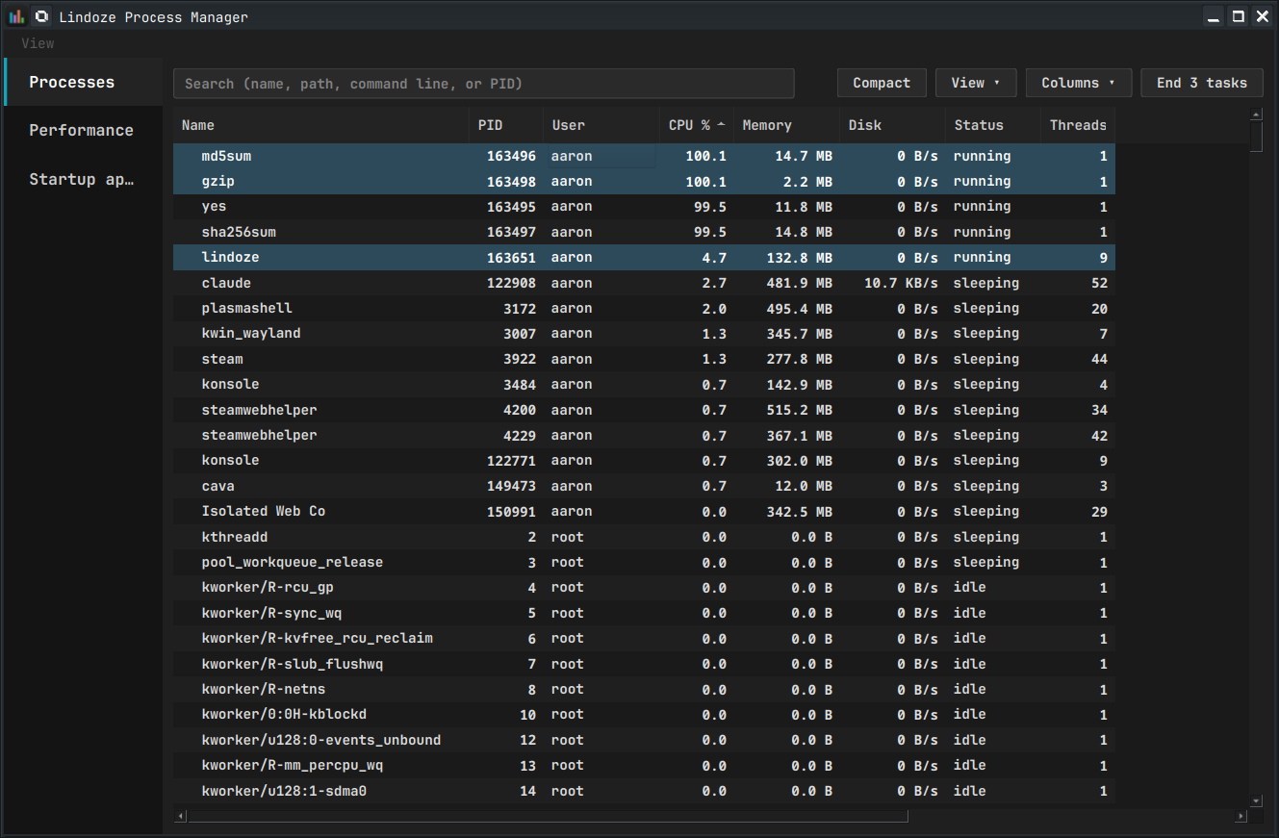The width and height of the screenshot is (1279, 838).
Task: Select the kworker/R-sync_wq row
Action: tap(644, 613)
